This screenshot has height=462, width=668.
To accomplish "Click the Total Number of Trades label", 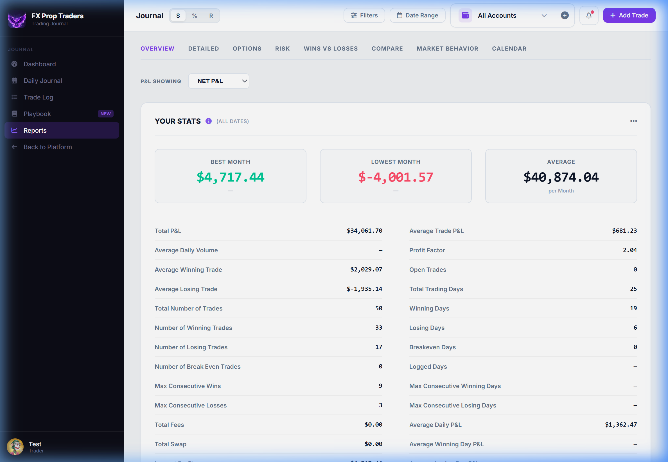I will (188, 308).
